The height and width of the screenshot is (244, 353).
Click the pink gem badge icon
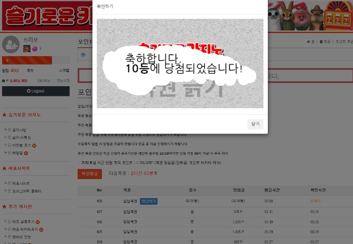tap(34, 49)
